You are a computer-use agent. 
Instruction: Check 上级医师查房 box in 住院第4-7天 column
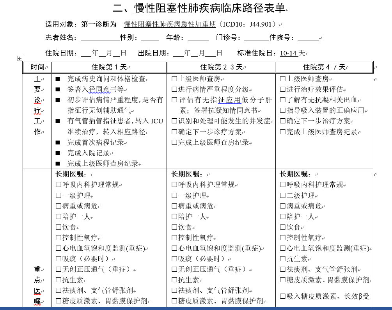283,79
